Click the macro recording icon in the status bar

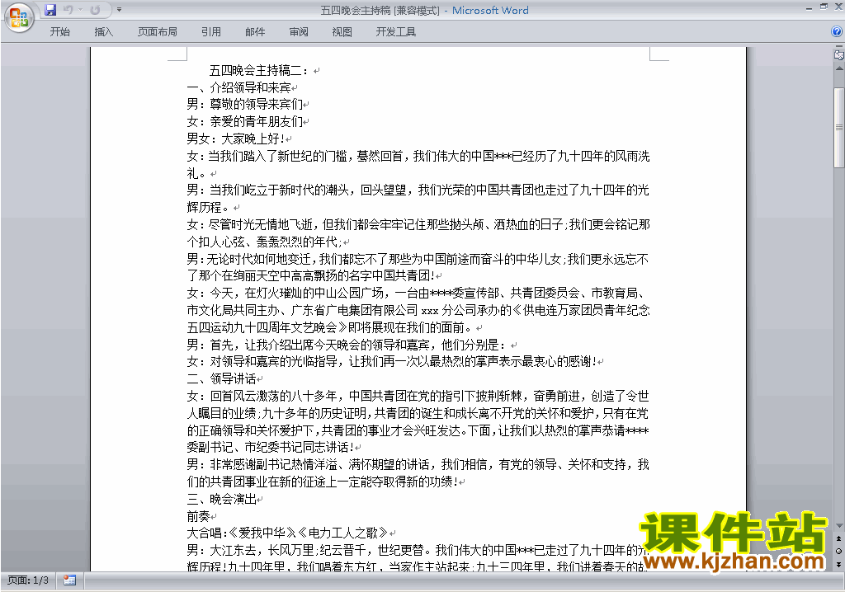click(69, 580)
